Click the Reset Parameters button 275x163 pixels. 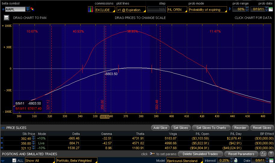click(241, 154)
